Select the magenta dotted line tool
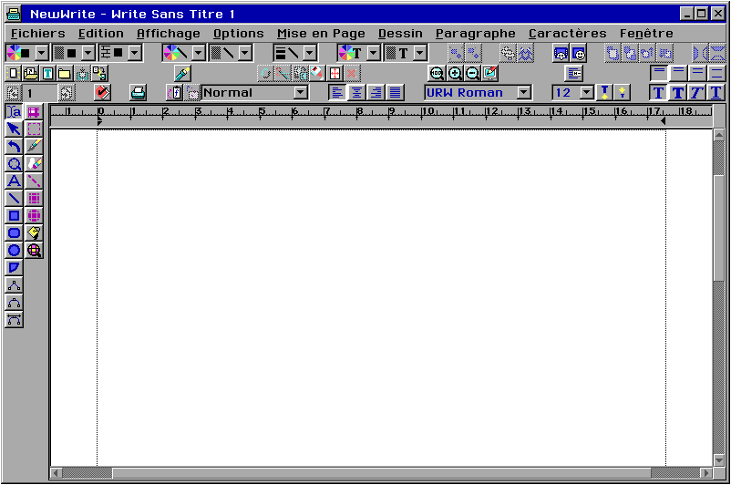This screenshot has height=485, width=731. click(34, 181)
